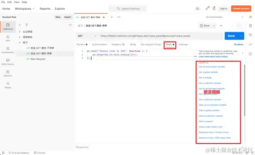The image size is (255, 155).
Task: Open the GET method dropdown
Action: pyautogui.click(x=87, y=36)
